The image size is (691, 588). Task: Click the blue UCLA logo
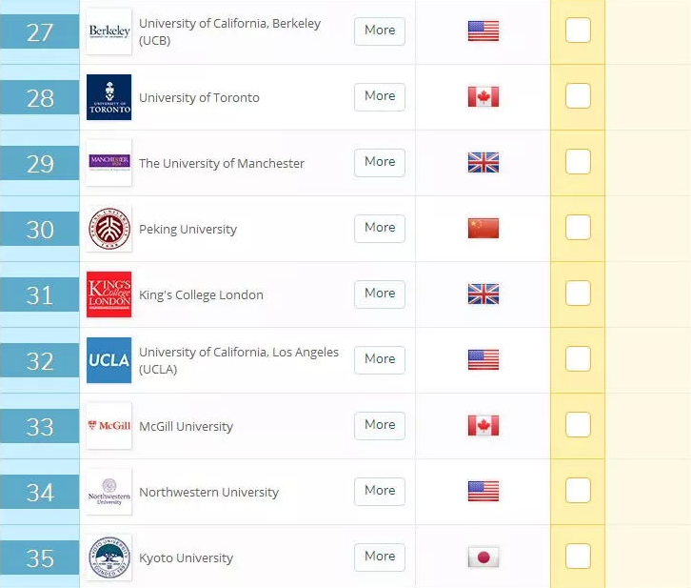(109, 360)
